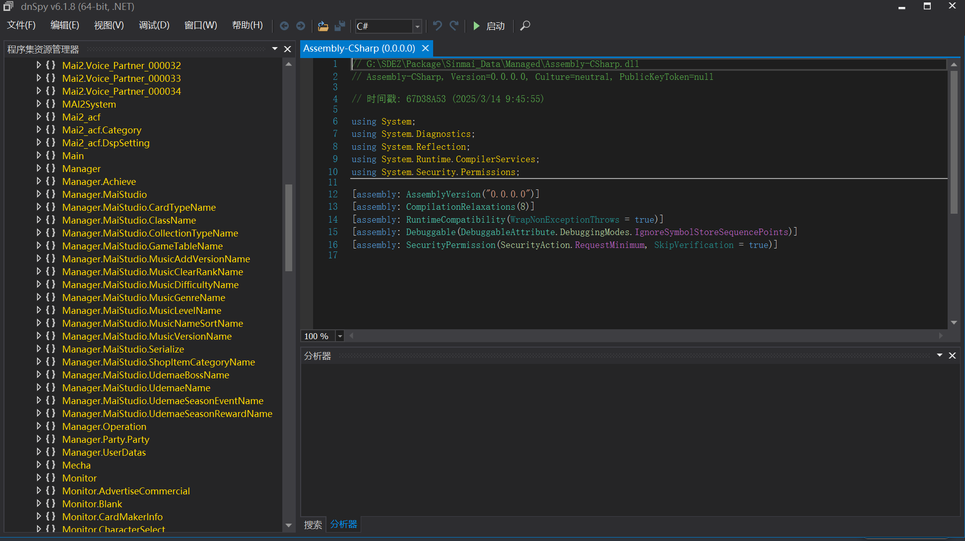
Task: Click tree panel scroll up arrow
Action: click(289, 64)
